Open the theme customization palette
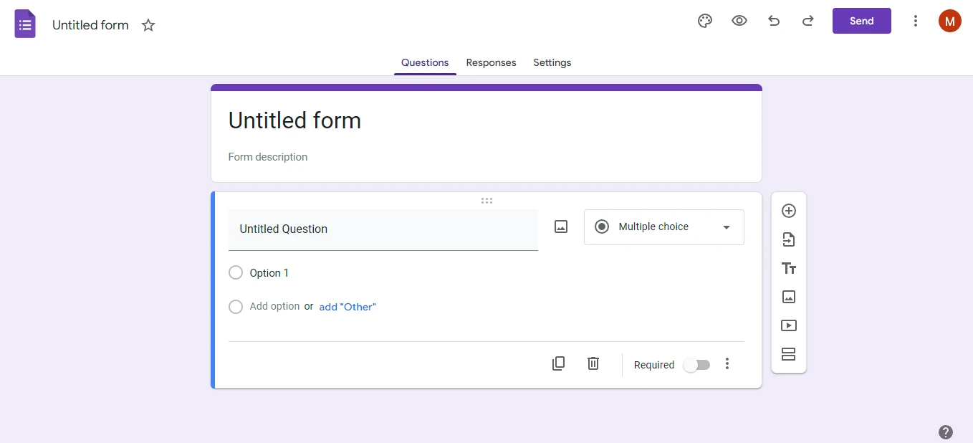 tap(704, 21)
